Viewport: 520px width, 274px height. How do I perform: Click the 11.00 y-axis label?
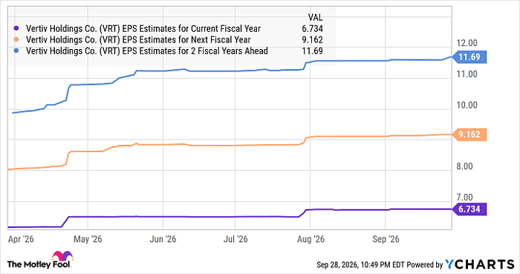467,74
